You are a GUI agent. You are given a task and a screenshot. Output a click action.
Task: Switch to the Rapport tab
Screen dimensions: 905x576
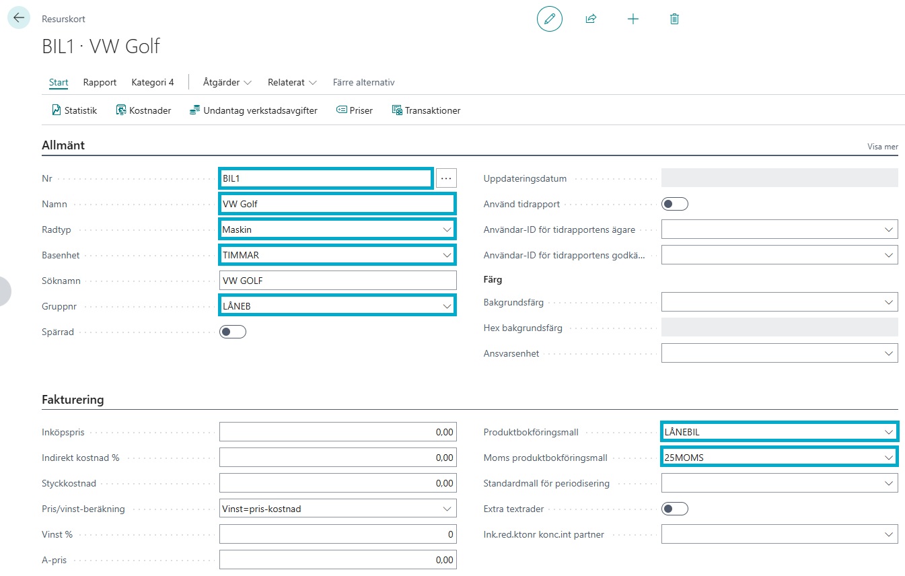click(x=100, y=82)
